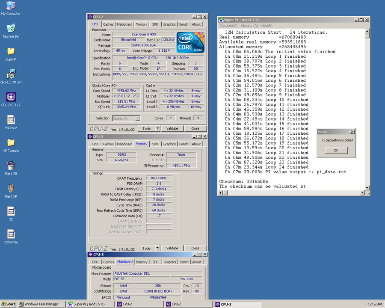The height and width of the screenshot is (308, 385).
Task: Click Super PI horizontal scrollbar right arrow
Action: [x=362, y=193]
